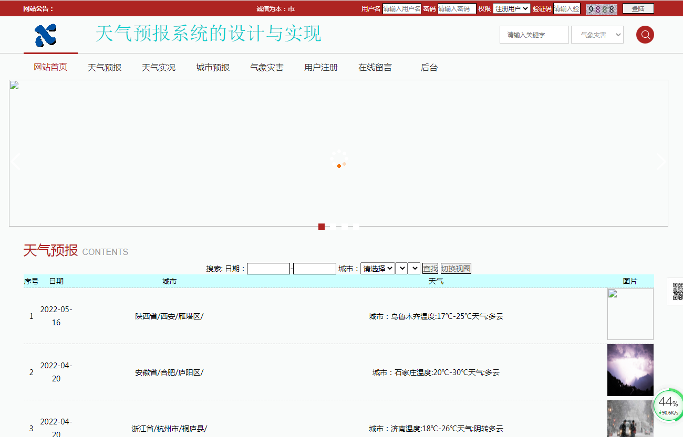Image resolution: width=683 pixels, height=437 pixels.
Task: Open the 用户注册 menu item
Action: click(x=320, y=68)
